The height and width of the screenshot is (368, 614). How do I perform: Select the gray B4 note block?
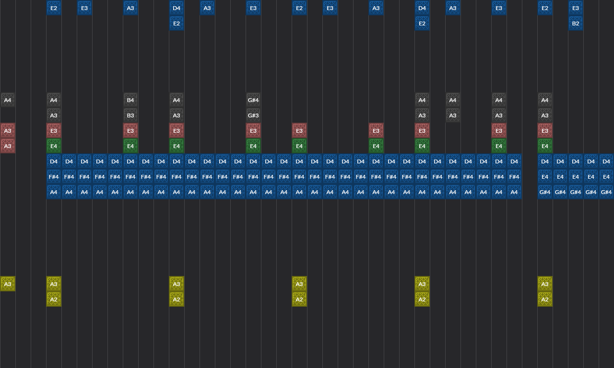pyautogui.click(x=130, y=100)
